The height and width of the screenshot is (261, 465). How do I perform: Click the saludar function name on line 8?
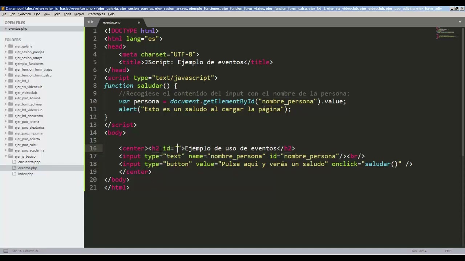[x=150, y=86]
